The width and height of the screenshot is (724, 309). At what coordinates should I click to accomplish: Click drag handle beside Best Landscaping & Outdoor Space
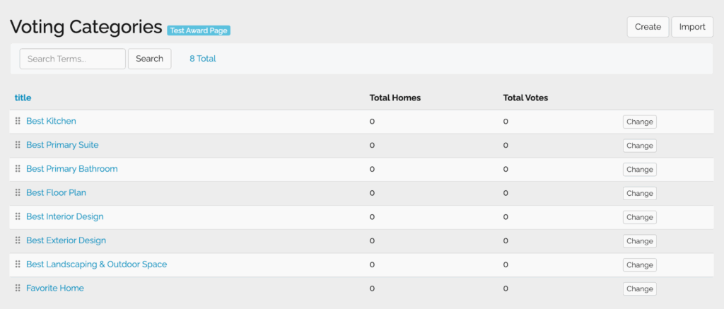tap(18, 264)
